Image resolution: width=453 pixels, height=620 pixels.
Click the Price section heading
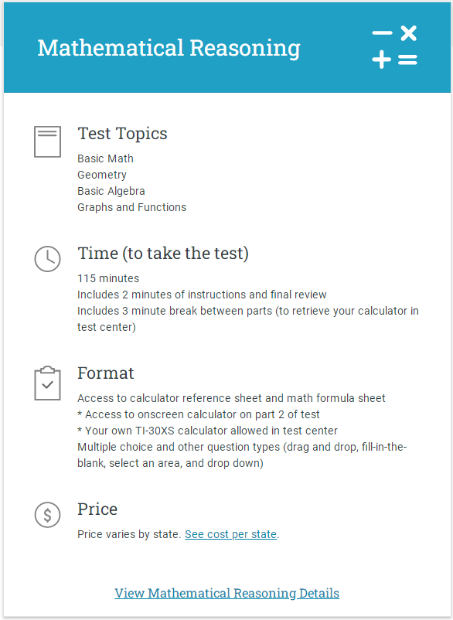click(97, 509)
